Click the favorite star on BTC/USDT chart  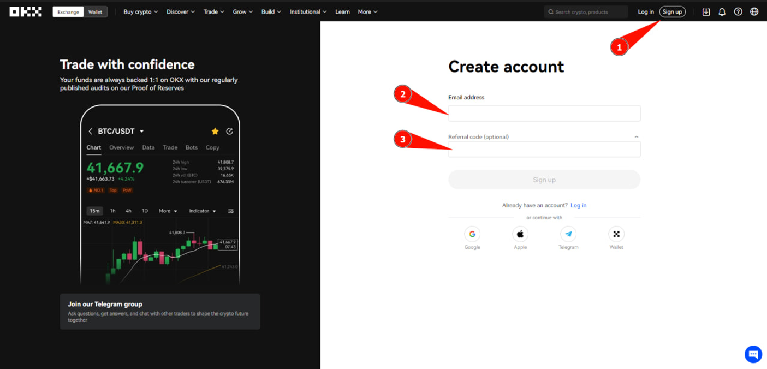coord(215,131)
